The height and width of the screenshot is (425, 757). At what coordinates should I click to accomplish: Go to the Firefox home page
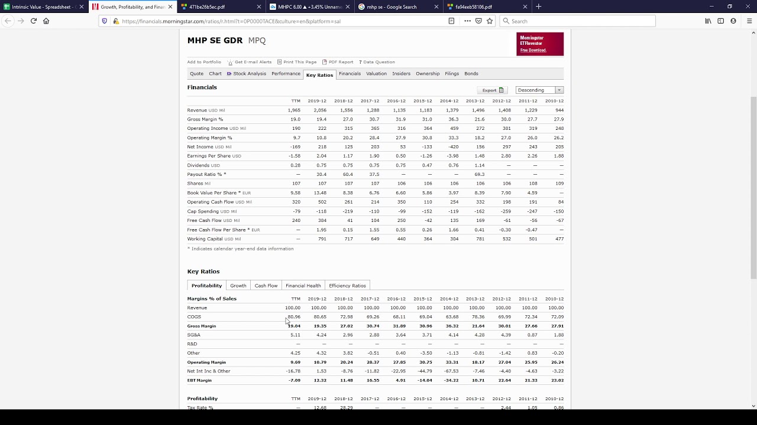[x=46, y=21]
